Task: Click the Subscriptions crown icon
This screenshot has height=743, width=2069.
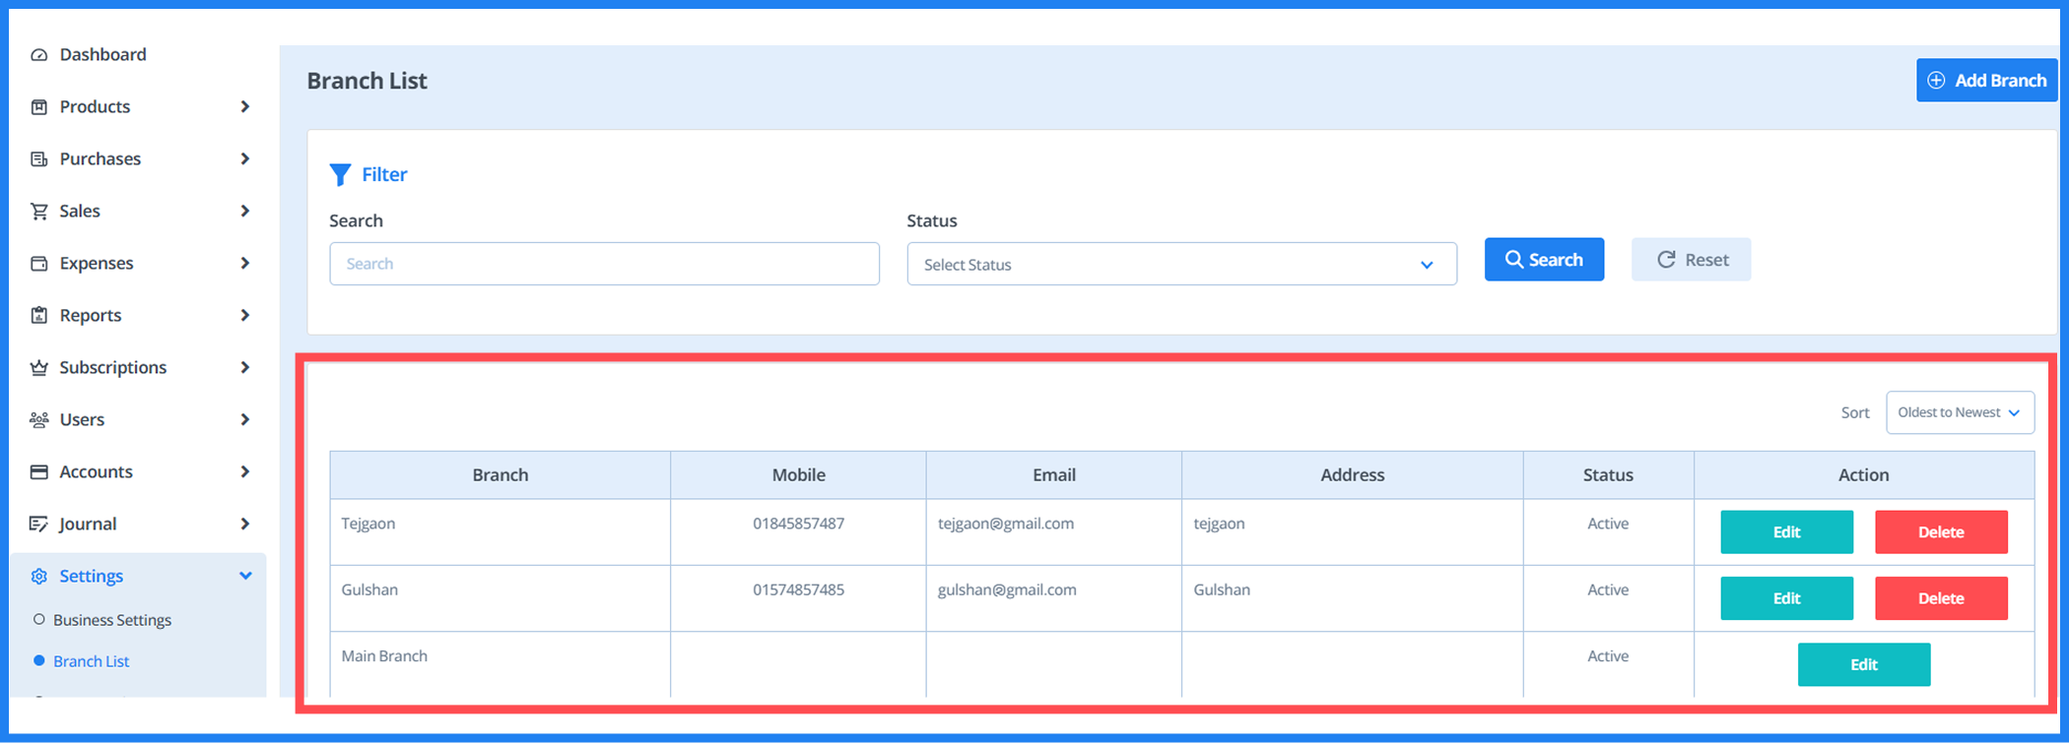Action: point(39,368)
